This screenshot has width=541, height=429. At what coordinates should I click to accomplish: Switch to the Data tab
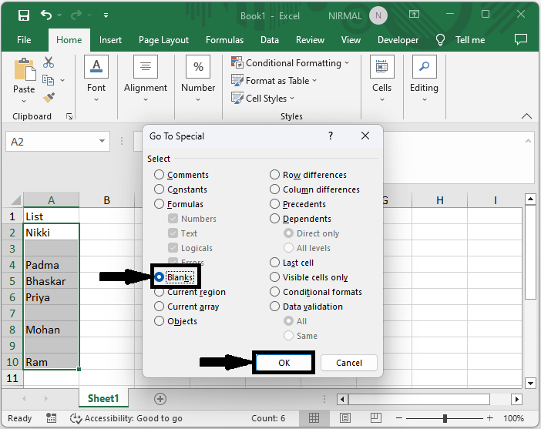(x=270, y=40)
